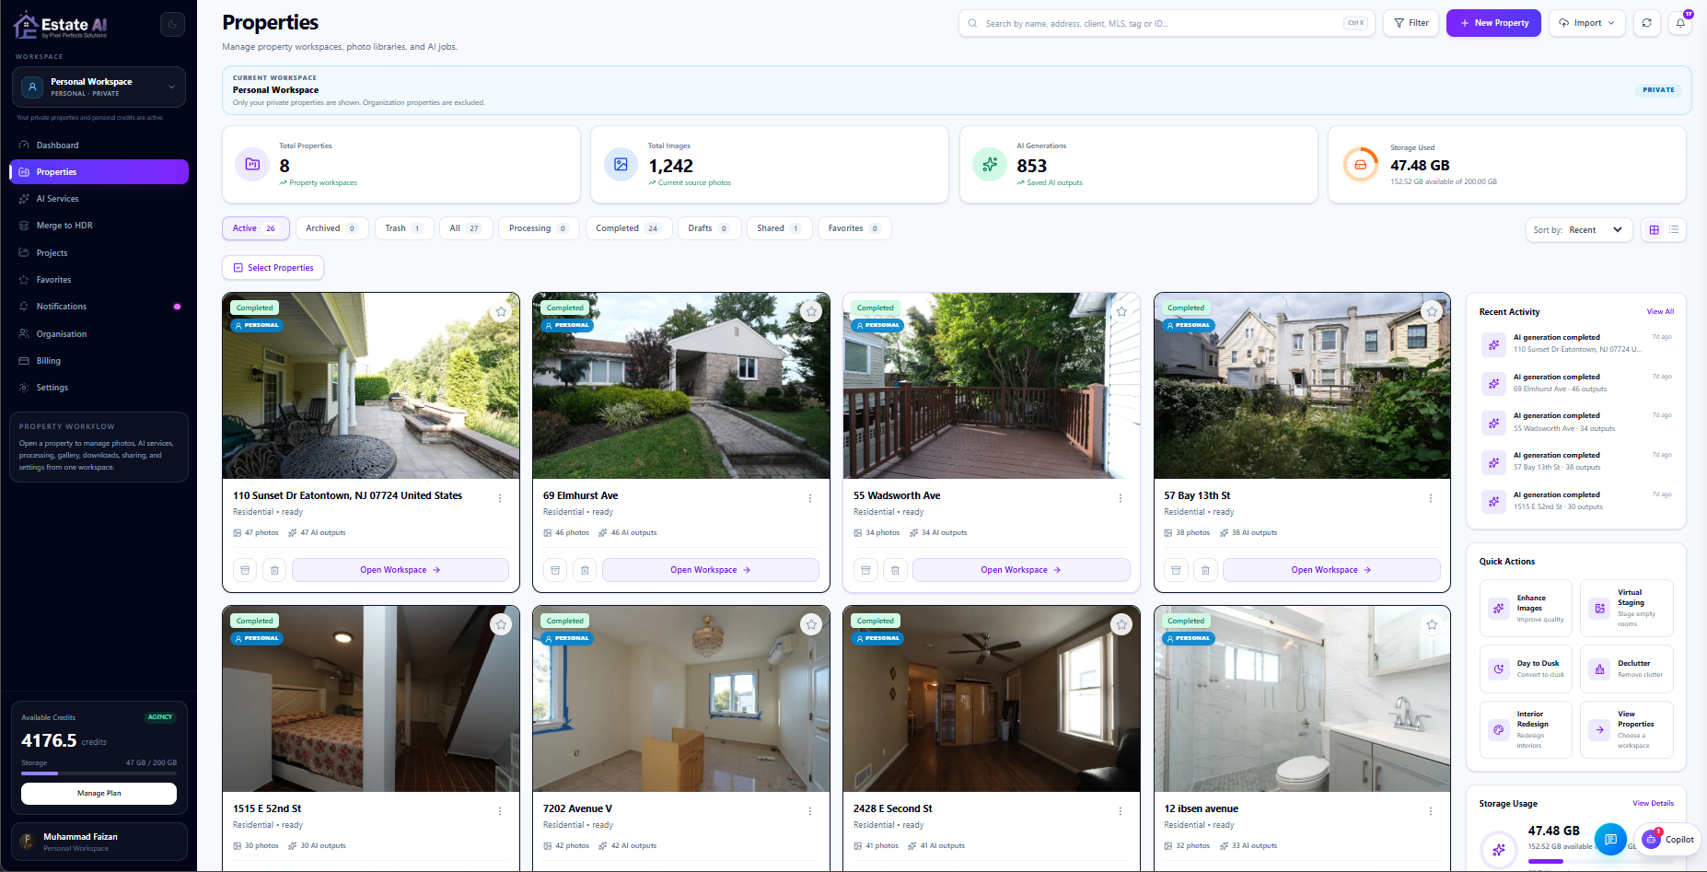The image size is (1707, 872).
Task: Open Merge to HDR from sidebar
Action: (x=99, y=226)
